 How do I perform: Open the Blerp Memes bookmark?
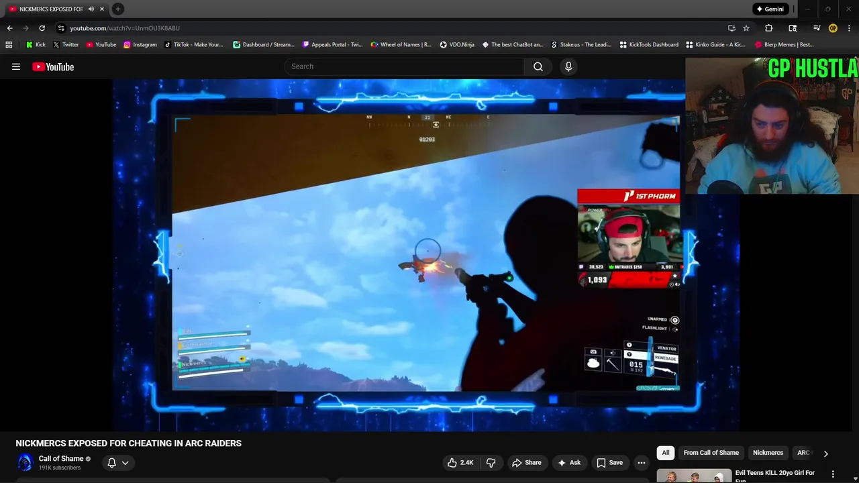pos(785,45)
